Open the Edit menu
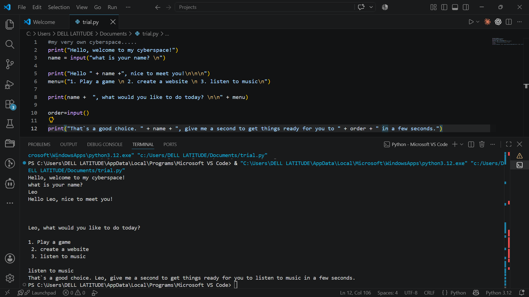Image resolution: width=529 pixels, height=297 pixels. [37, 7]
